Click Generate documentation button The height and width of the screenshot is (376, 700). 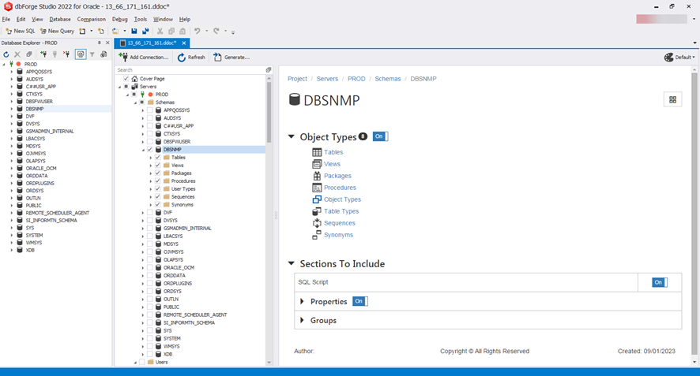pyautogui.click(x=231, y=58)
